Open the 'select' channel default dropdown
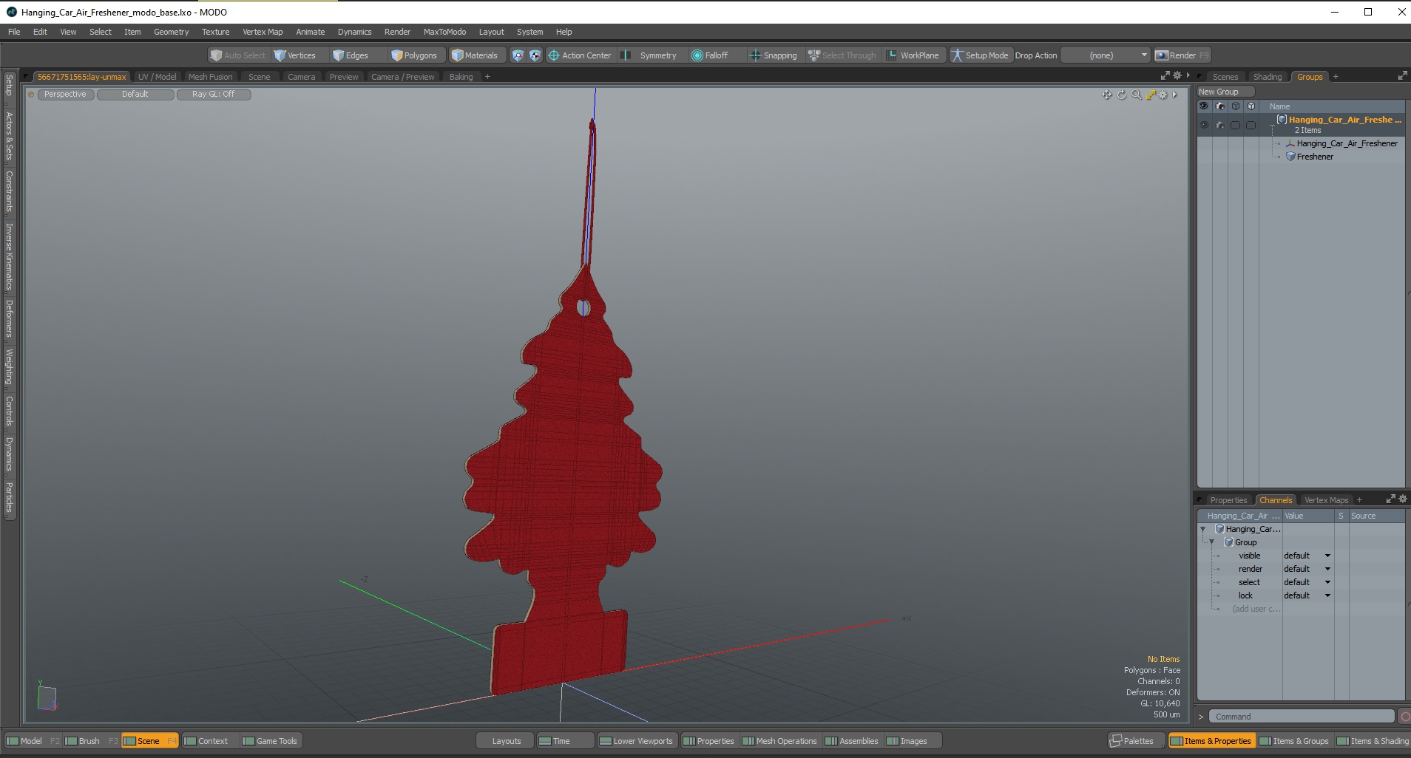This screenshot has width=1411, height=758. coord(1307,582)
